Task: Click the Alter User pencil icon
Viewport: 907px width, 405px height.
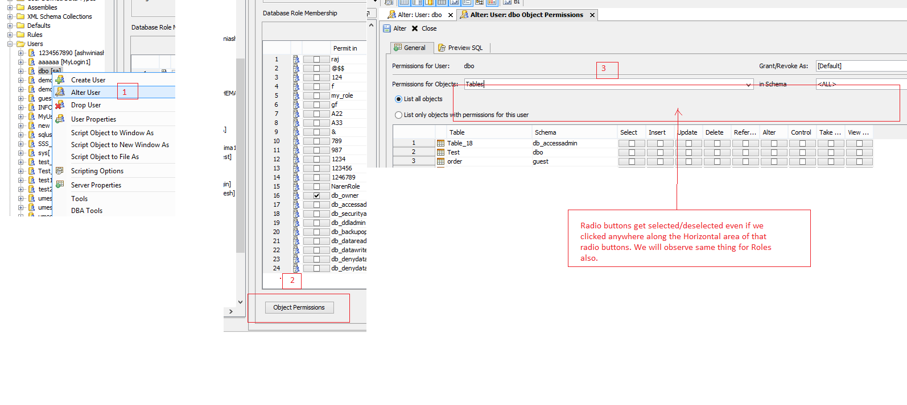Action: click(60, 92)
